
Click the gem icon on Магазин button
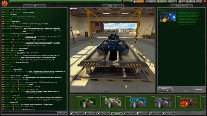pos(135,2)
